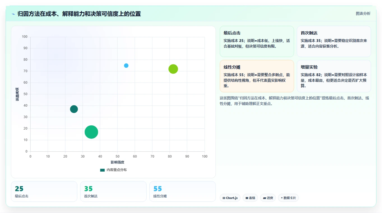
Task: Select the 增量实验 info card
Action: pyautogui.click(x=334, y=76)
